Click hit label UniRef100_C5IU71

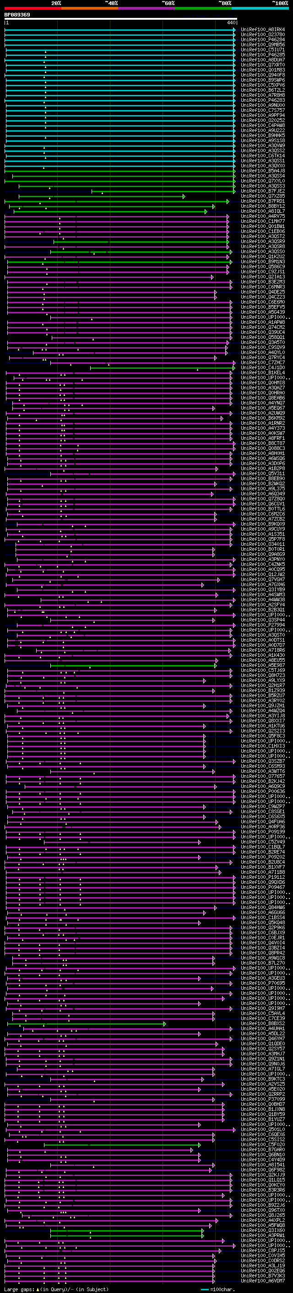pyautogui.click(x=262, y=50)
